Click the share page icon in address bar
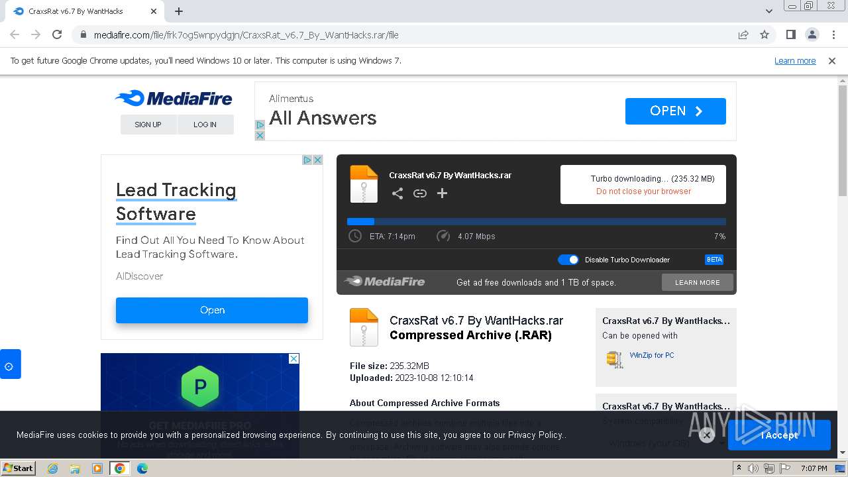Image resolution: width=848 pixels, height=477 pixels. coord(743,34)
